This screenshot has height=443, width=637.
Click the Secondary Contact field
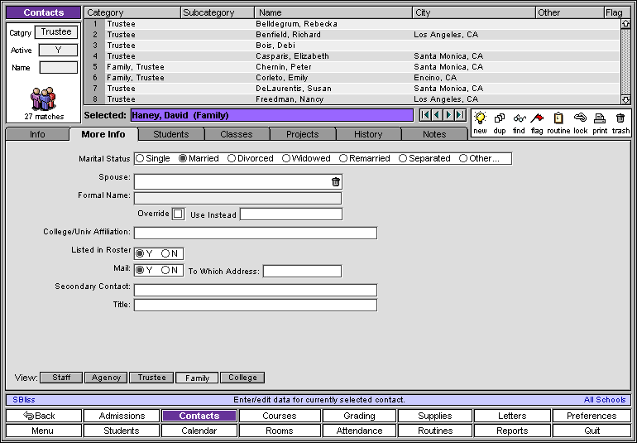[256, 290]
